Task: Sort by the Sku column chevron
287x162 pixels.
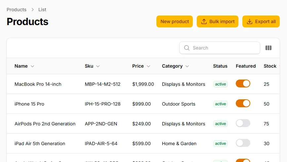Action: pos(98,66)
